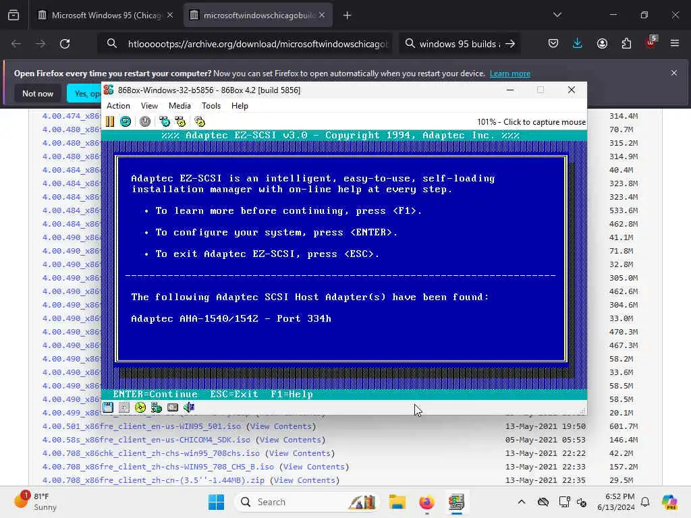Click the Ctrl+Alt+Del toolbar icon

[165, 121]
